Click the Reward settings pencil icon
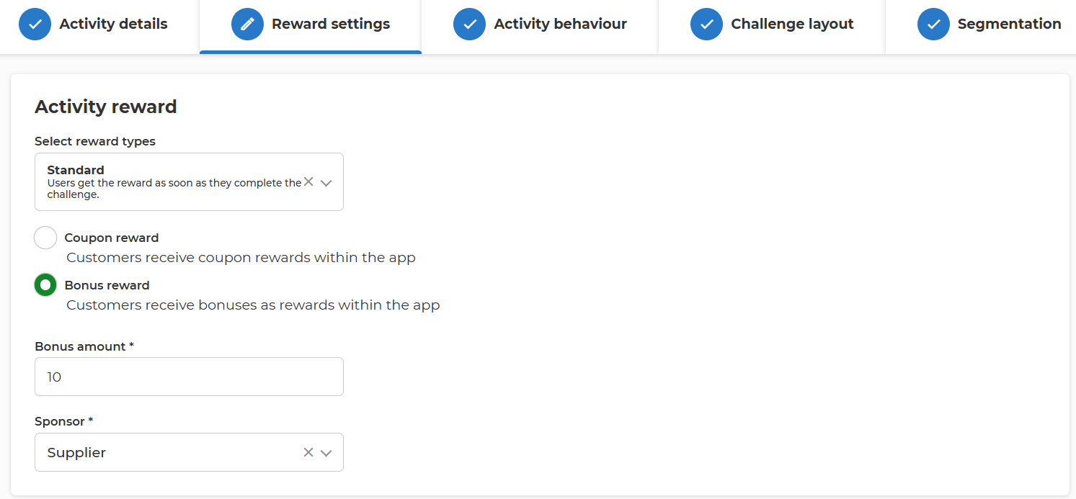The height and width of the screenshot is (499, 1076). pos(247,24)
